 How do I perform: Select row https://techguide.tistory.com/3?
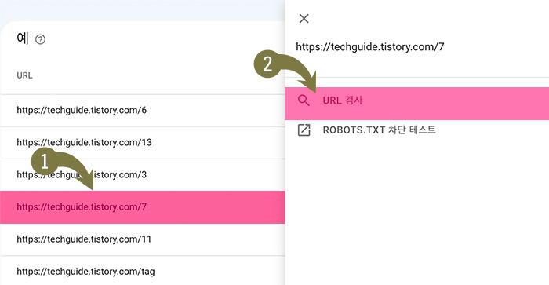(143, 175)
